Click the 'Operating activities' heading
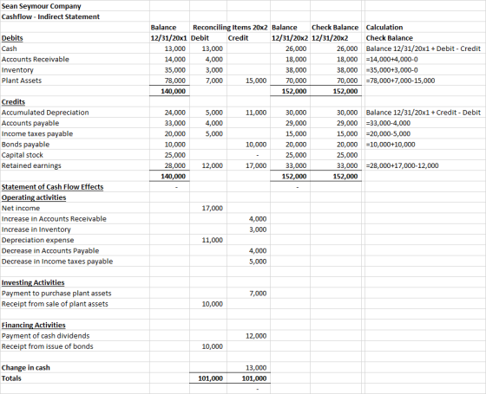The height and width of the screenshot is (394, 486). (34, 197)
